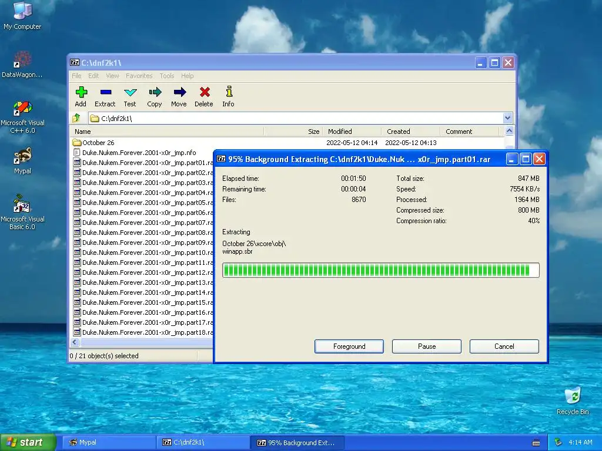Click the Foreground button

349,346
